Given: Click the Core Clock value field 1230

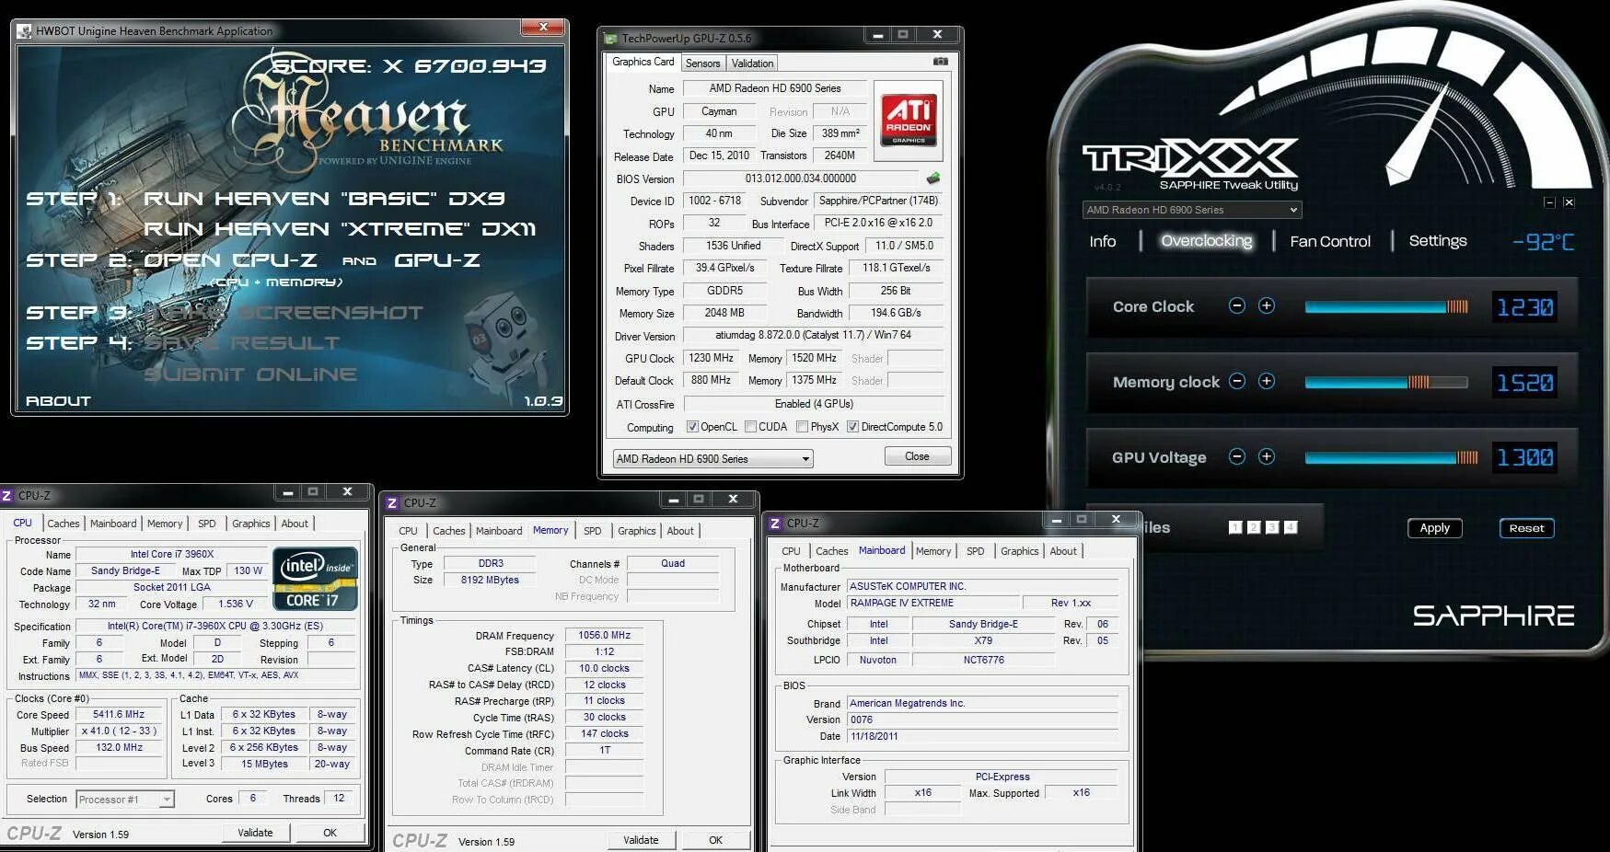Looking at the screenshot, I should (1525, 306).
